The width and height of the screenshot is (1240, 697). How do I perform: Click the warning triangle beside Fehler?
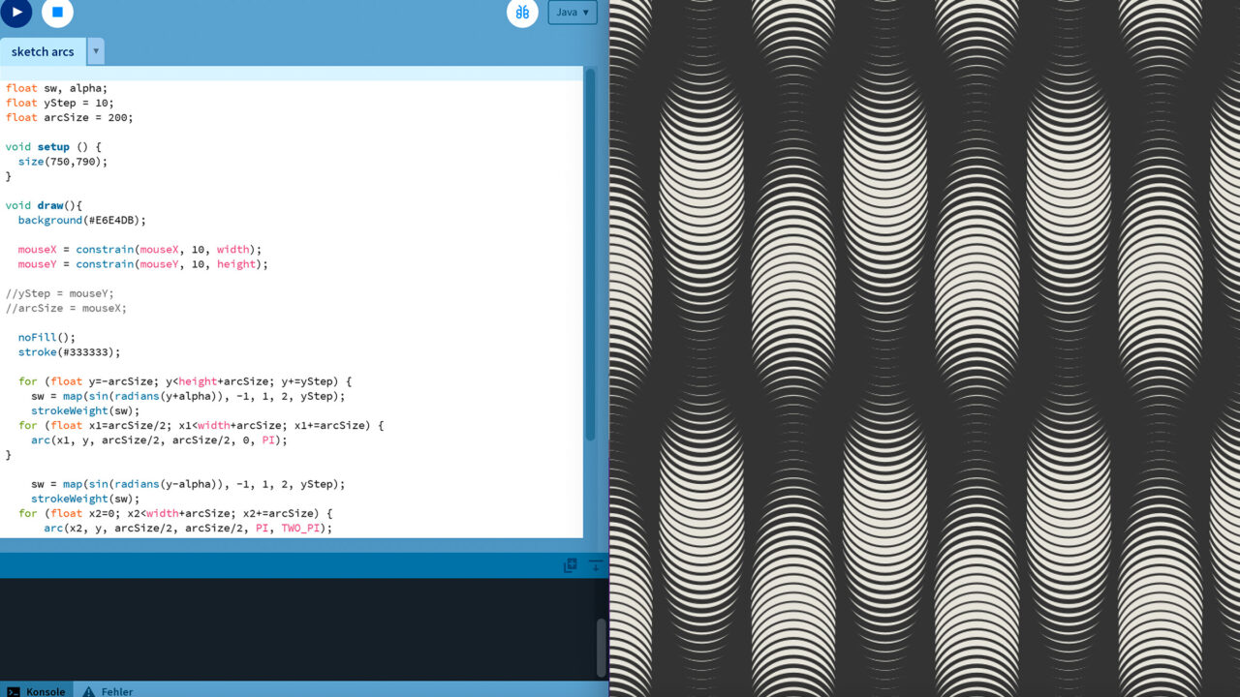point(87,691)
